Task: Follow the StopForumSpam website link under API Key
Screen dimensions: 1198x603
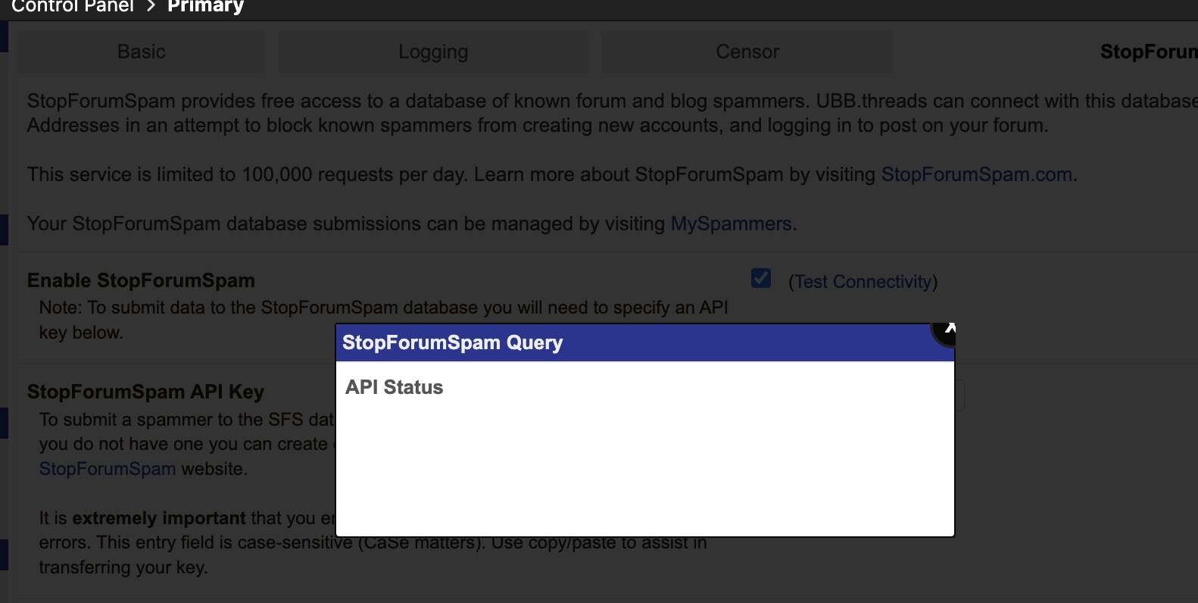Action: click(108, 469)
